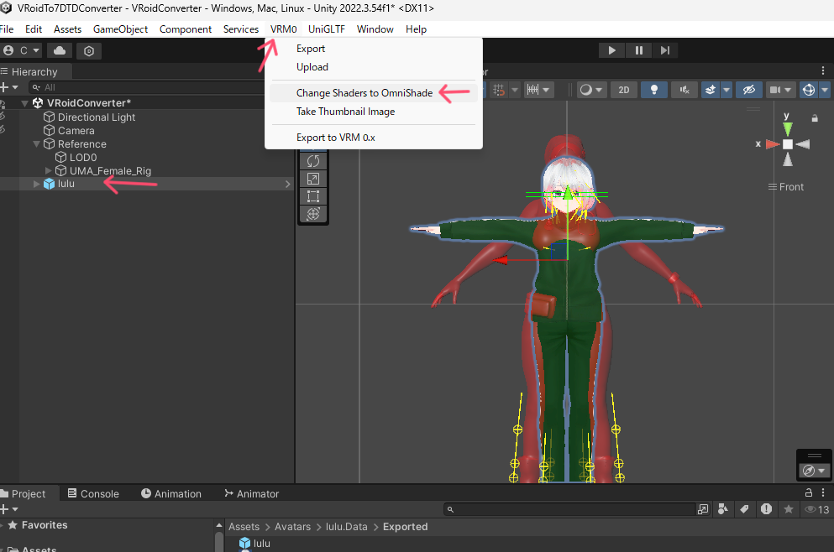The image size is (834, 552).
Task: Toggle scene lighting lightbulb icon
Action: [653, 90]
